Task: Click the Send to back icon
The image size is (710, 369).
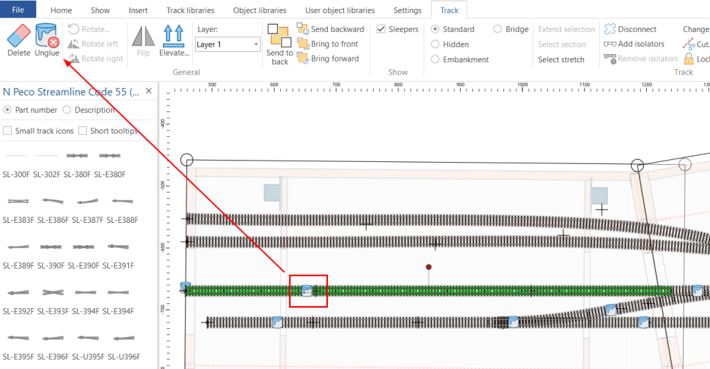Action: pos(279,35)
